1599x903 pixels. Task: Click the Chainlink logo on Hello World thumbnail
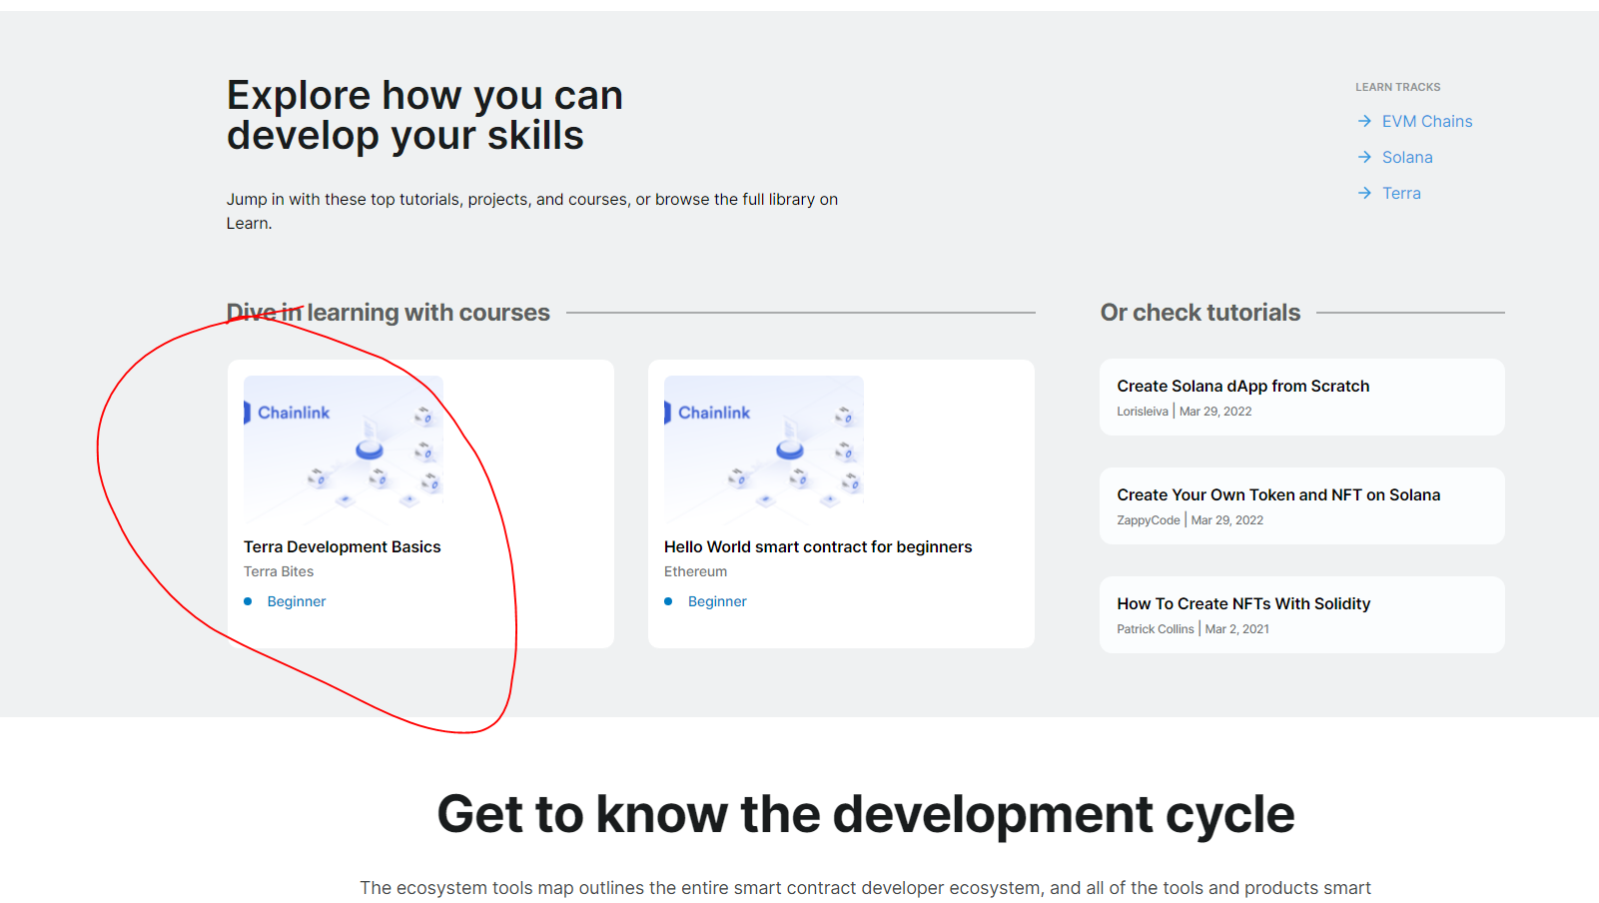point(713,412)
